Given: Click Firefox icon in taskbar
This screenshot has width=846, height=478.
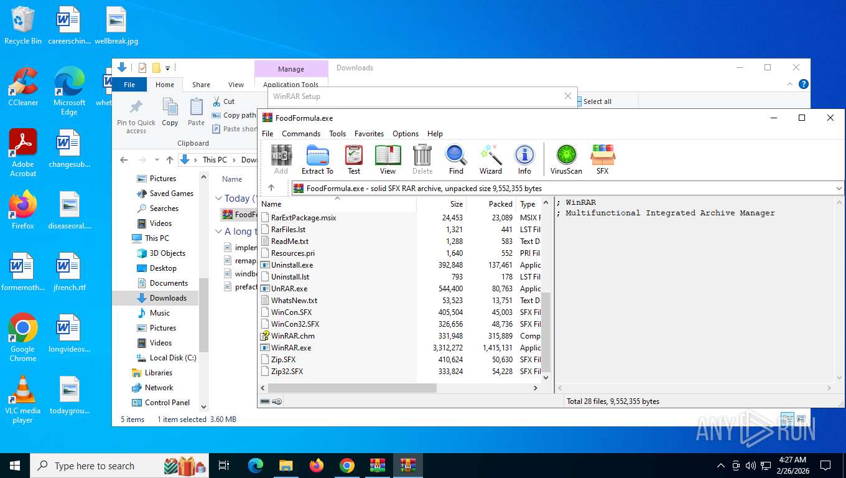Looking at the screenshot, I should coord(317,465).
